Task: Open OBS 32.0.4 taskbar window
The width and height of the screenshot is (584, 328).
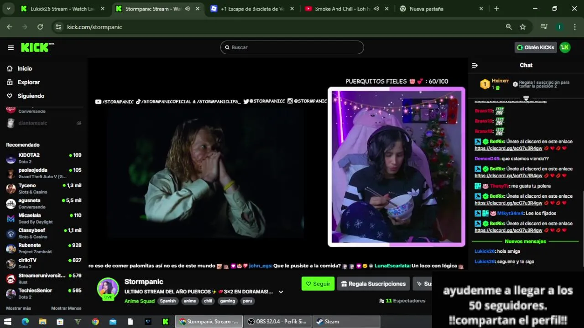Action: pos(278,322)
